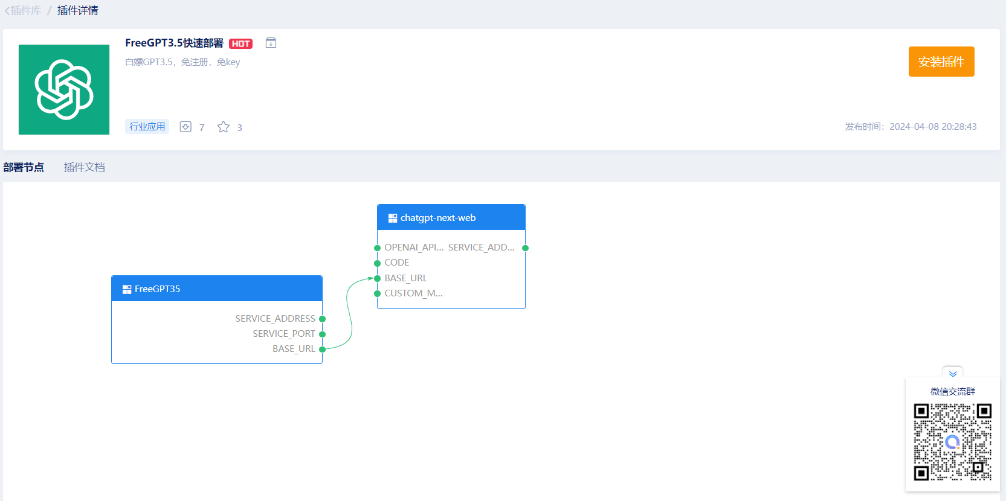
Task: Click FreeGPT35 SERVICE_PORT output port dot
Action: [322, 334]
